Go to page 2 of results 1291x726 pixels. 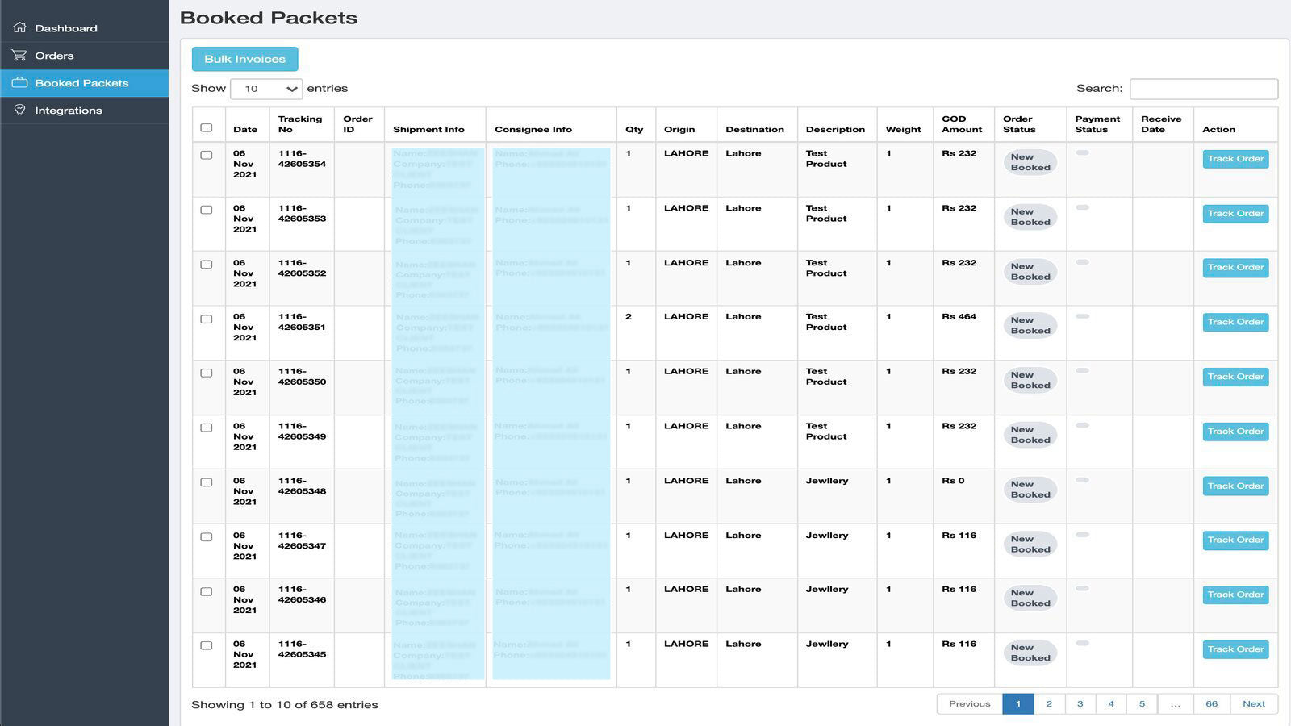pyautogui.click(x=1049, y=704)
